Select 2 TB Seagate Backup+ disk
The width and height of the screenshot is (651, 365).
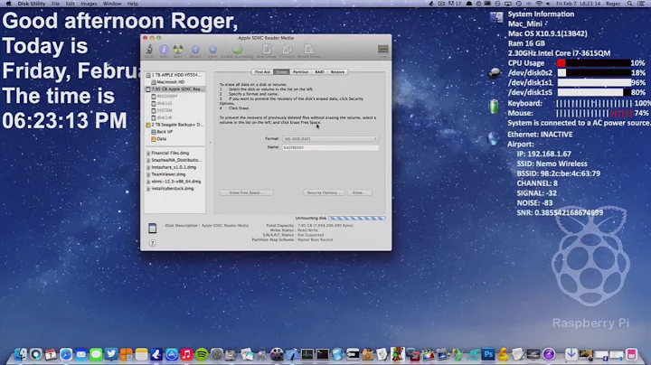[175, 125]
